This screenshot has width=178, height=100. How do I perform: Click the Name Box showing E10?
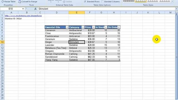[11, 9]
